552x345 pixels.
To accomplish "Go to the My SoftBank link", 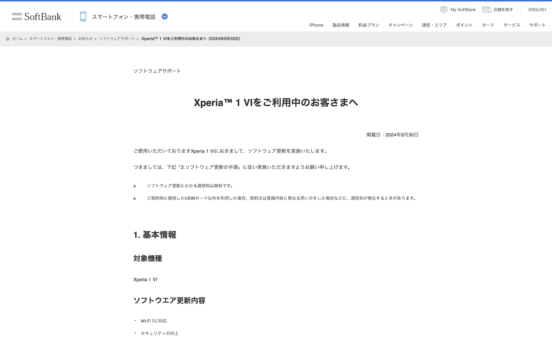I will [x=463, y=10].
